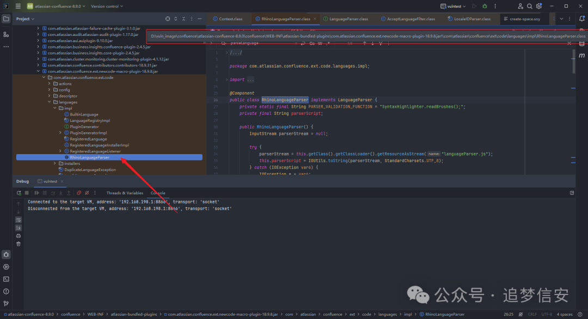Close the RhinoLanguageParser.class tab

[x=315, y=19]
